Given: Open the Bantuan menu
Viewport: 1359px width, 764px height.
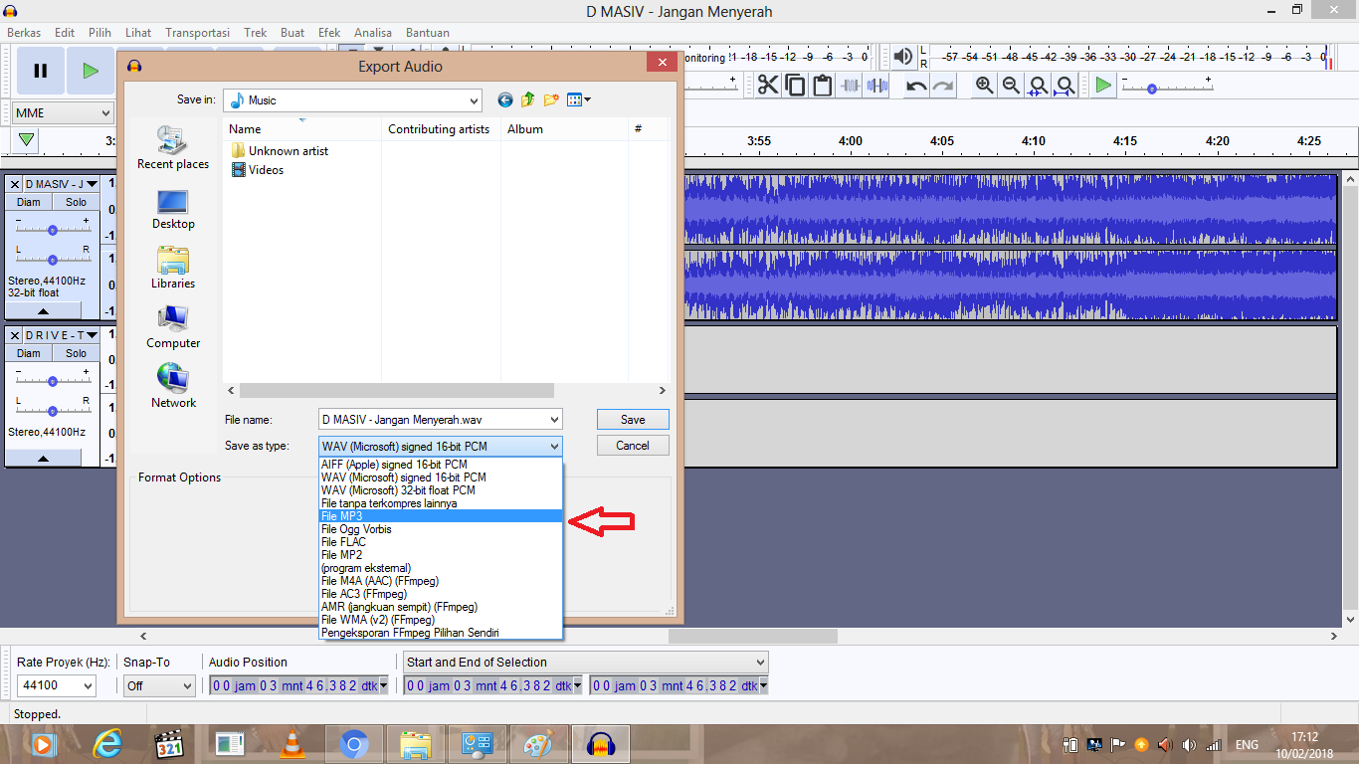Looking at the screenshot, I should point(428,33).
